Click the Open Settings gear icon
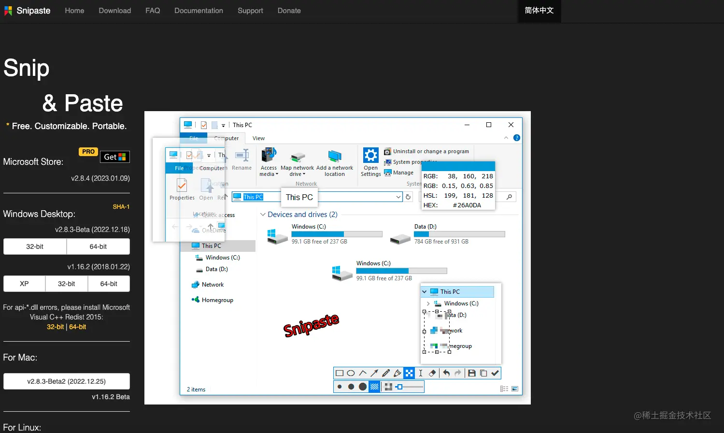Screen dimensions: 724x433 [x=371, y=155]
